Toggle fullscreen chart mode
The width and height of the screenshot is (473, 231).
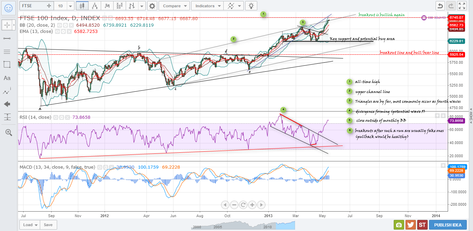(x=462, y=6)
